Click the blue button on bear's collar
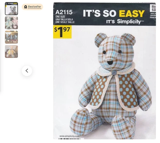160x143 pixels. pos(114,73)
